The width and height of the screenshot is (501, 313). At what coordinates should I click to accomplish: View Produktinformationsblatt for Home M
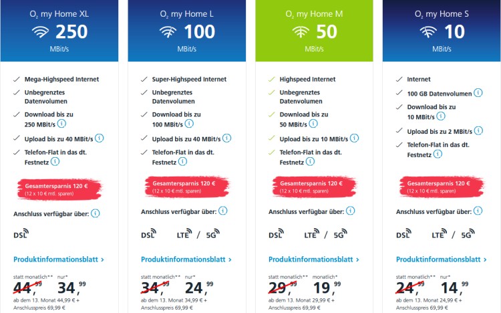click(x=314, y=259)
